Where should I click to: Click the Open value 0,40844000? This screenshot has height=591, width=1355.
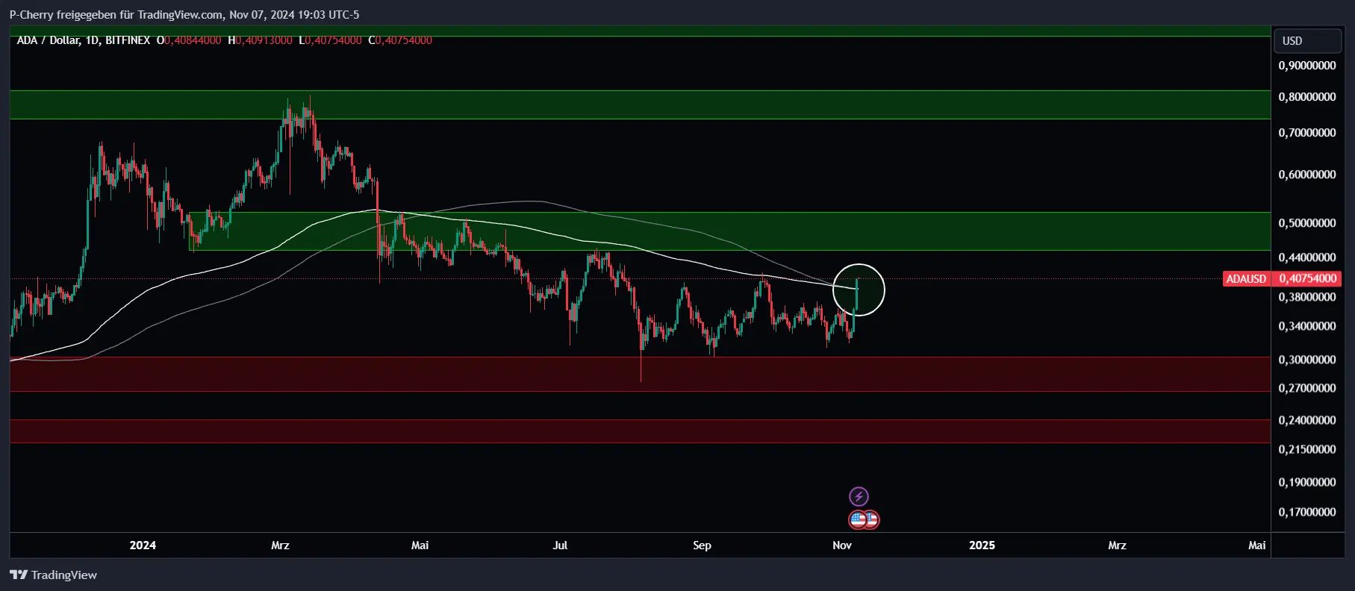pos(193,40)
